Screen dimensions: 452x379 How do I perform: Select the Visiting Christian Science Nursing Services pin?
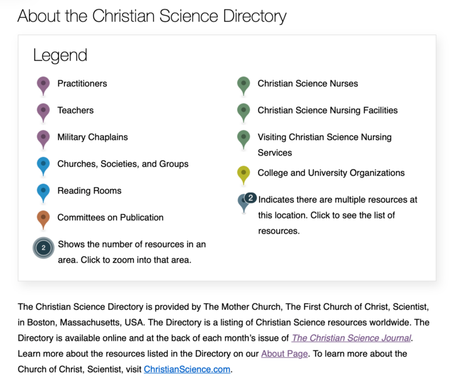(x=244, y=139)
